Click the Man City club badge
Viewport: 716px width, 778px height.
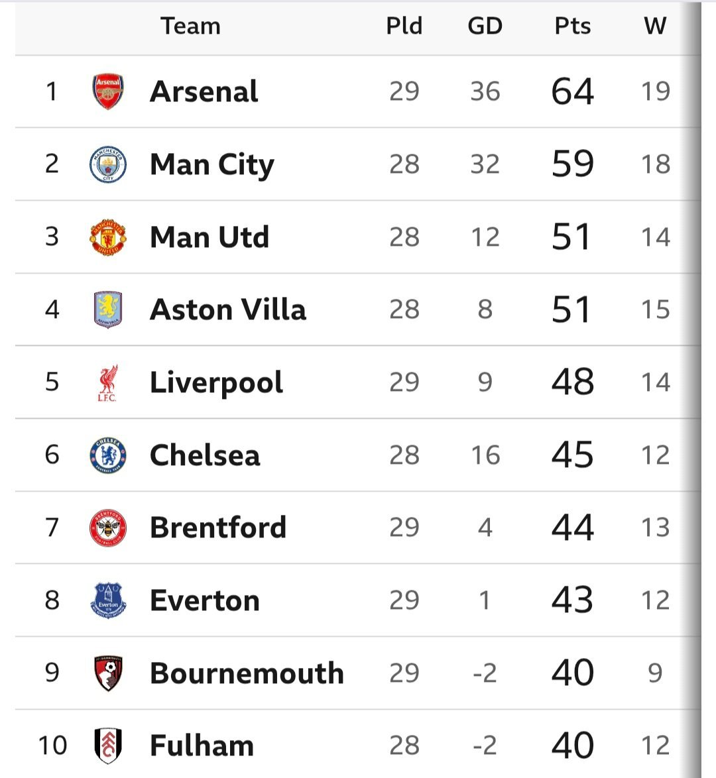(107, 164)
